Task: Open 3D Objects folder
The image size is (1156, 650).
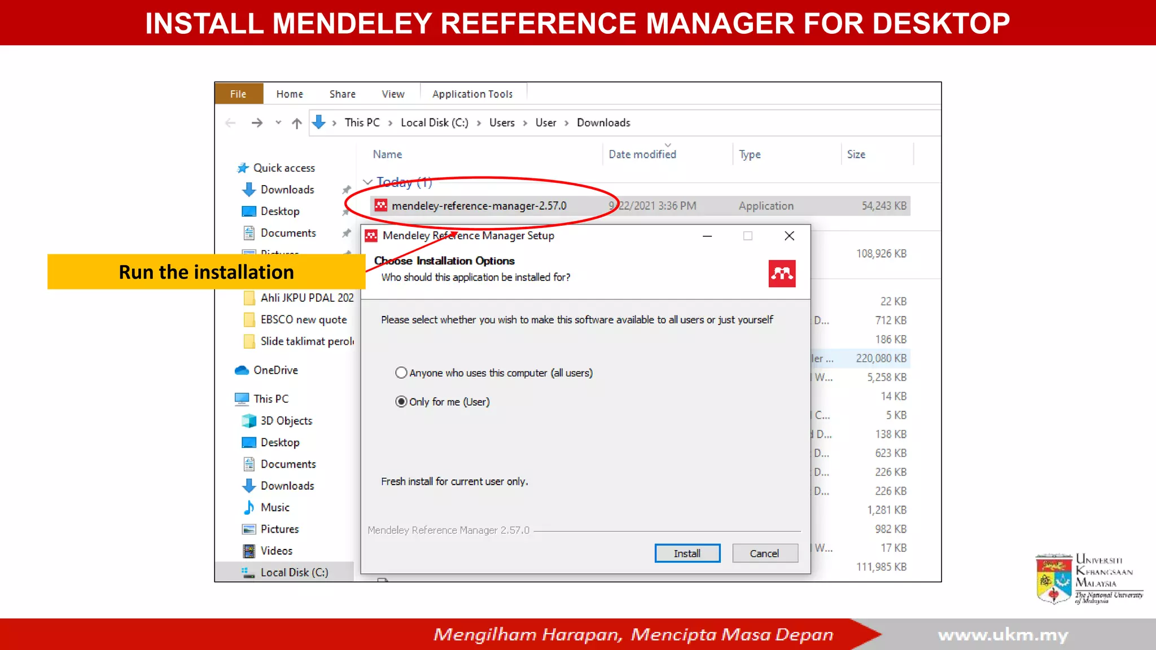Action: (286, 421)
